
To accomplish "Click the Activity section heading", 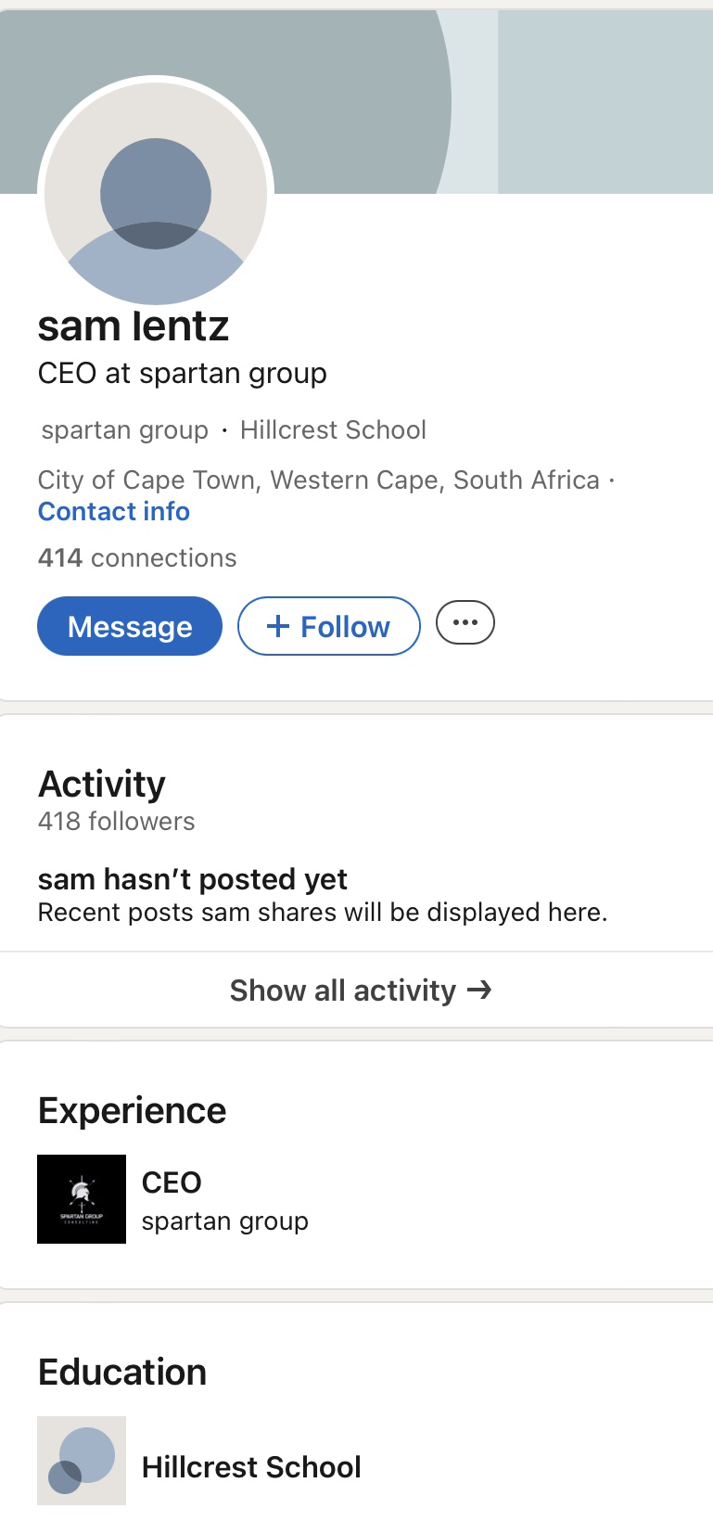I will 102,785.
